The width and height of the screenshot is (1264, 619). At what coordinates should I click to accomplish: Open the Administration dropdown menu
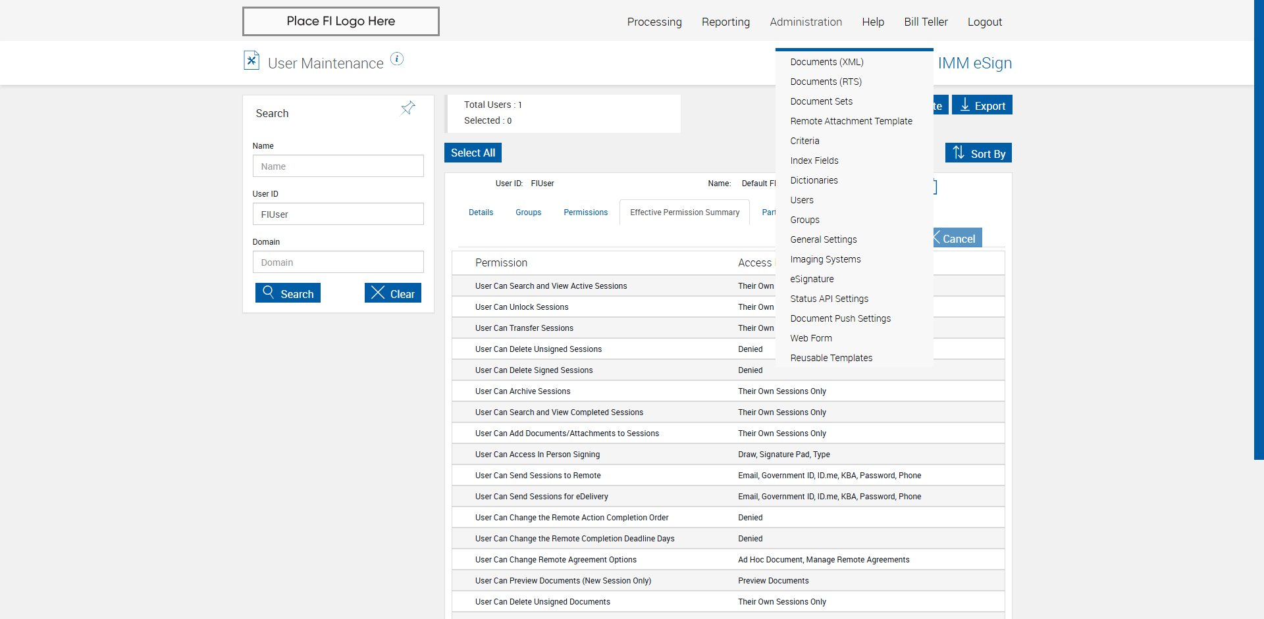806,22
